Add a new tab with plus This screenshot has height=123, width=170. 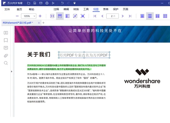pos(43,23)
